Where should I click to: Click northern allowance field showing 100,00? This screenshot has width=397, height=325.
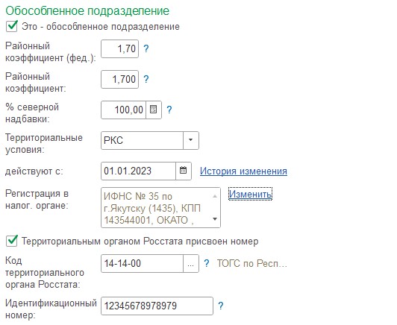pos(124,110)
